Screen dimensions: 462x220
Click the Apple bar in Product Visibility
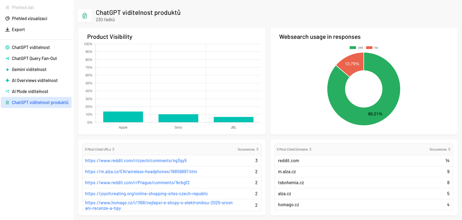[123, 117]
